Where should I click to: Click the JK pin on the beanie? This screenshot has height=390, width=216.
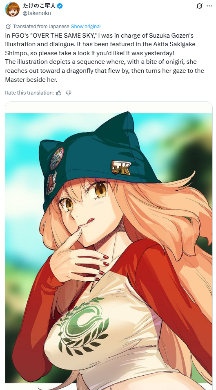(x=121, y=168)
